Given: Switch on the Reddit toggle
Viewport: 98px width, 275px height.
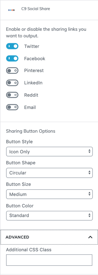Looking at the screenshot, I should pyautogui.click(x=12, y=95).
